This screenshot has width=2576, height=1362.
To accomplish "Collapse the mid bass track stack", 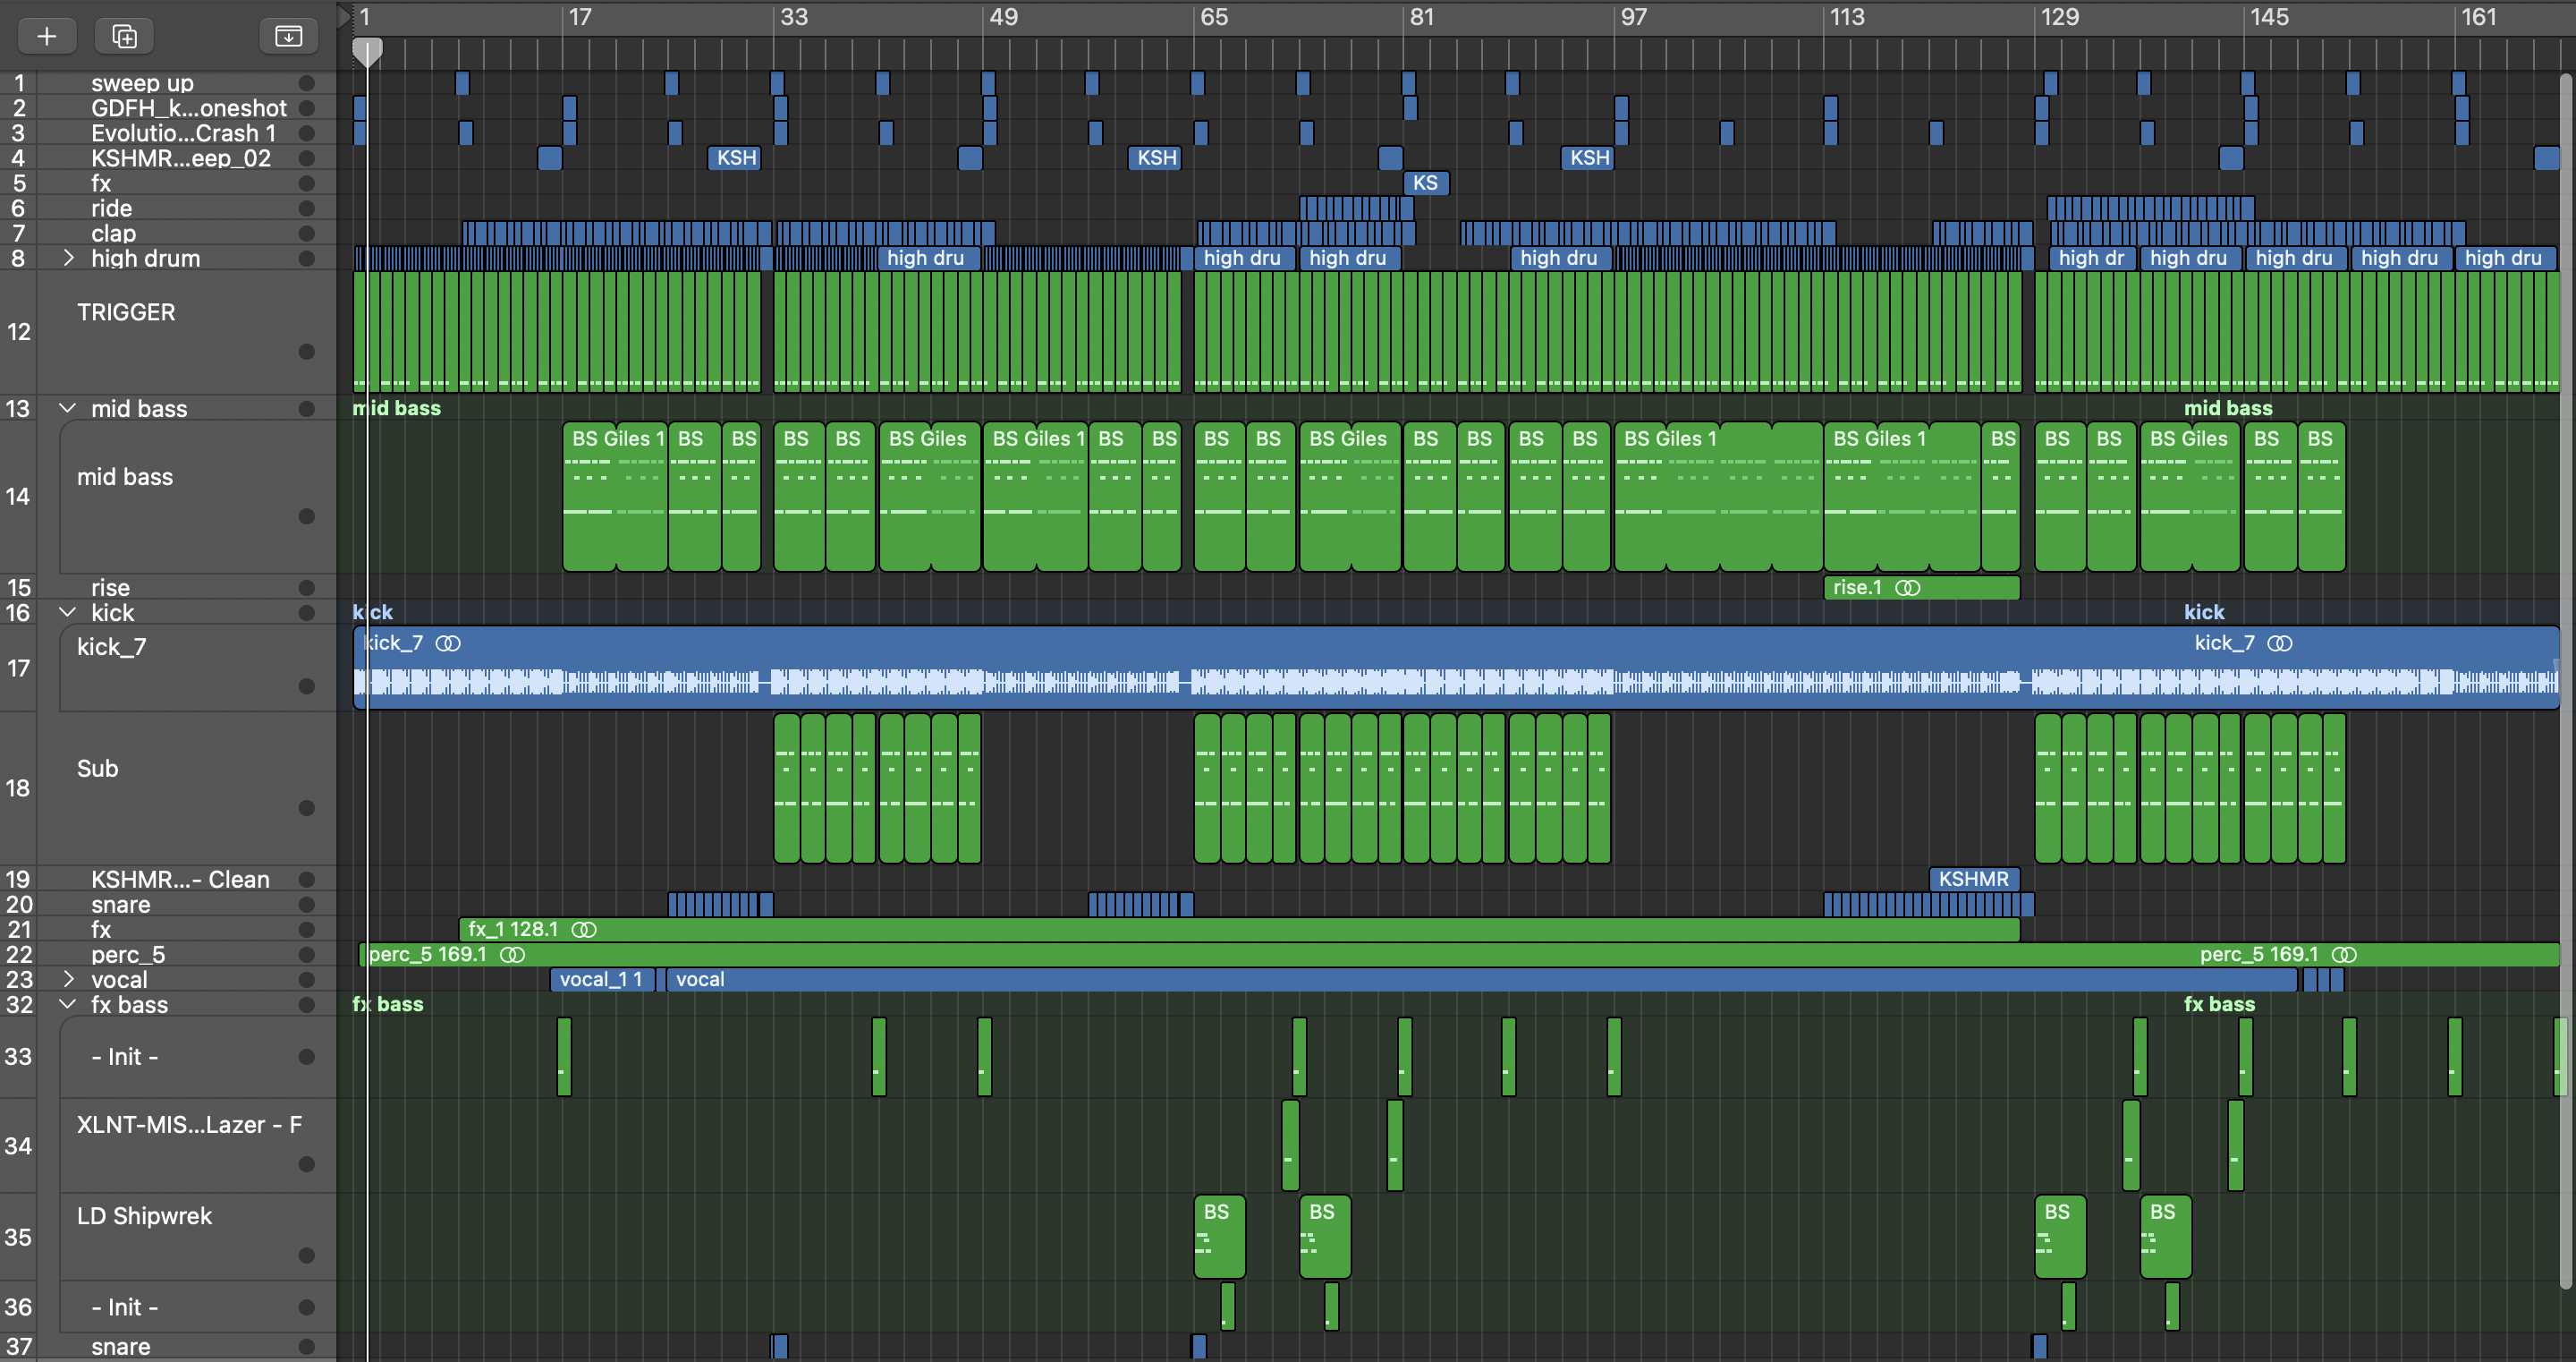I will pyautogui.click(x=68, y=408).
